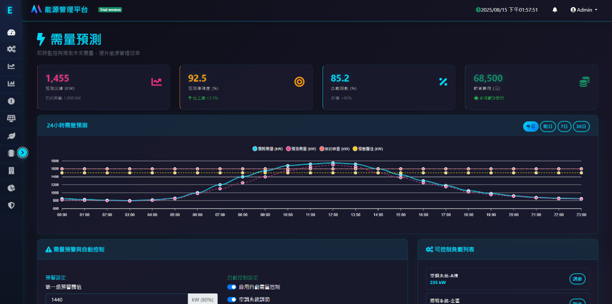This screenshot has width=612, height=304.
Task: Click the 照明系統-全區 load row
Action: tap(508, 299)
